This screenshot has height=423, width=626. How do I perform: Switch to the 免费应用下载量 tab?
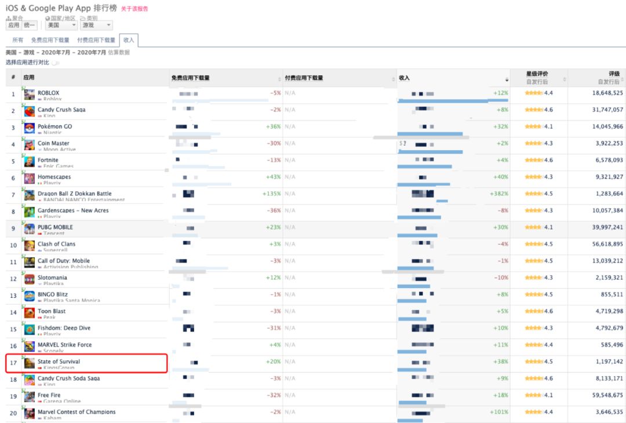(x=50, y=41)
